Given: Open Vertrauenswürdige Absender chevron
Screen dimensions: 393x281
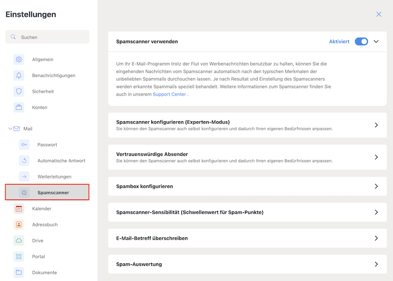Looking at the screenshot, I should point(376,157).
